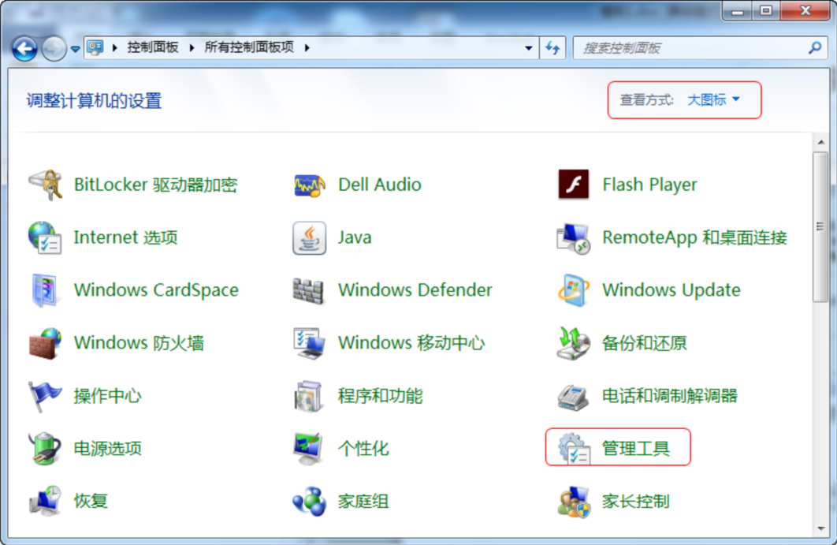Screen dimensions: 837x545
Task: Open the Java text link
Action: pos(355,237)
